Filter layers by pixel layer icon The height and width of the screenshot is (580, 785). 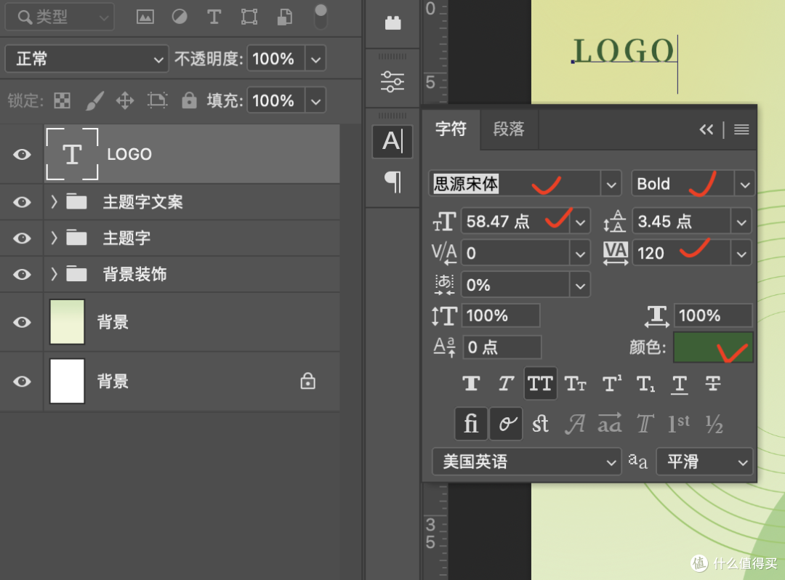145,17
